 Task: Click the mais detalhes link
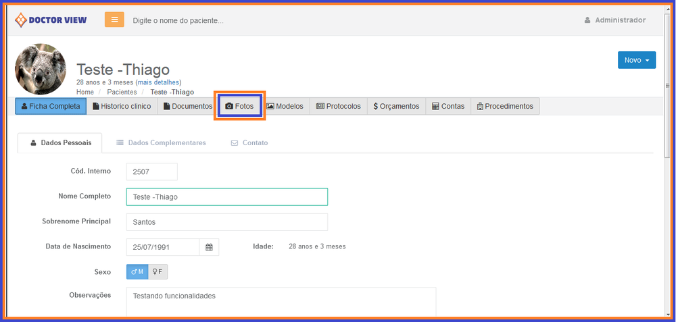pos(159,82)
